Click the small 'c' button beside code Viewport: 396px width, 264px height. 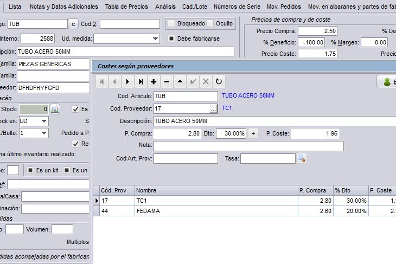pos(73,24)
